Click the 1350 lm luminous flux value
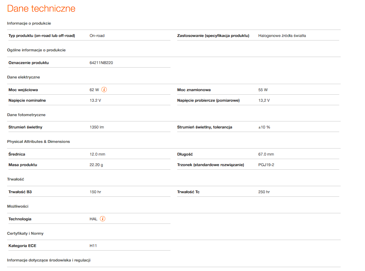This screenshot has height=271, width=365. pyautogui.click(x=97, y=127)
